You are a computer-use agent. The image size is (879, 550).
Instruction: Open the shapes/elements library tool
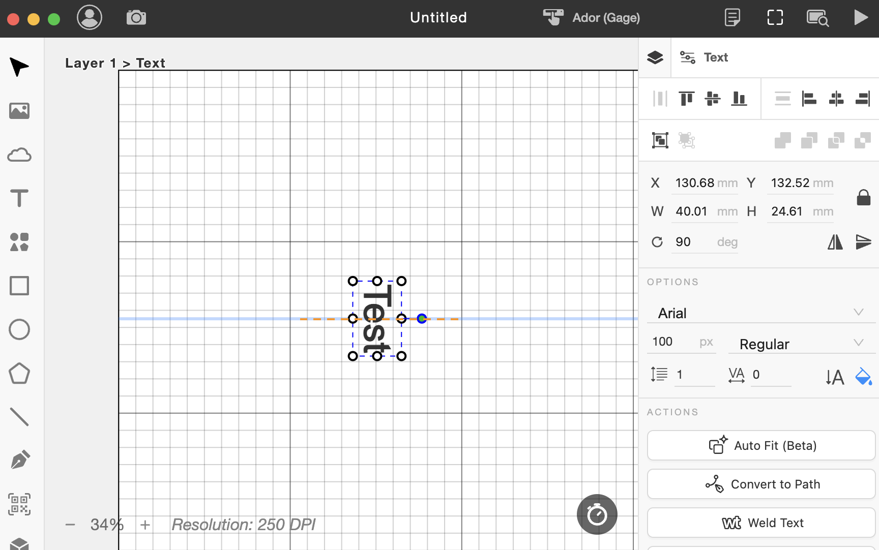tap(19, 242)
